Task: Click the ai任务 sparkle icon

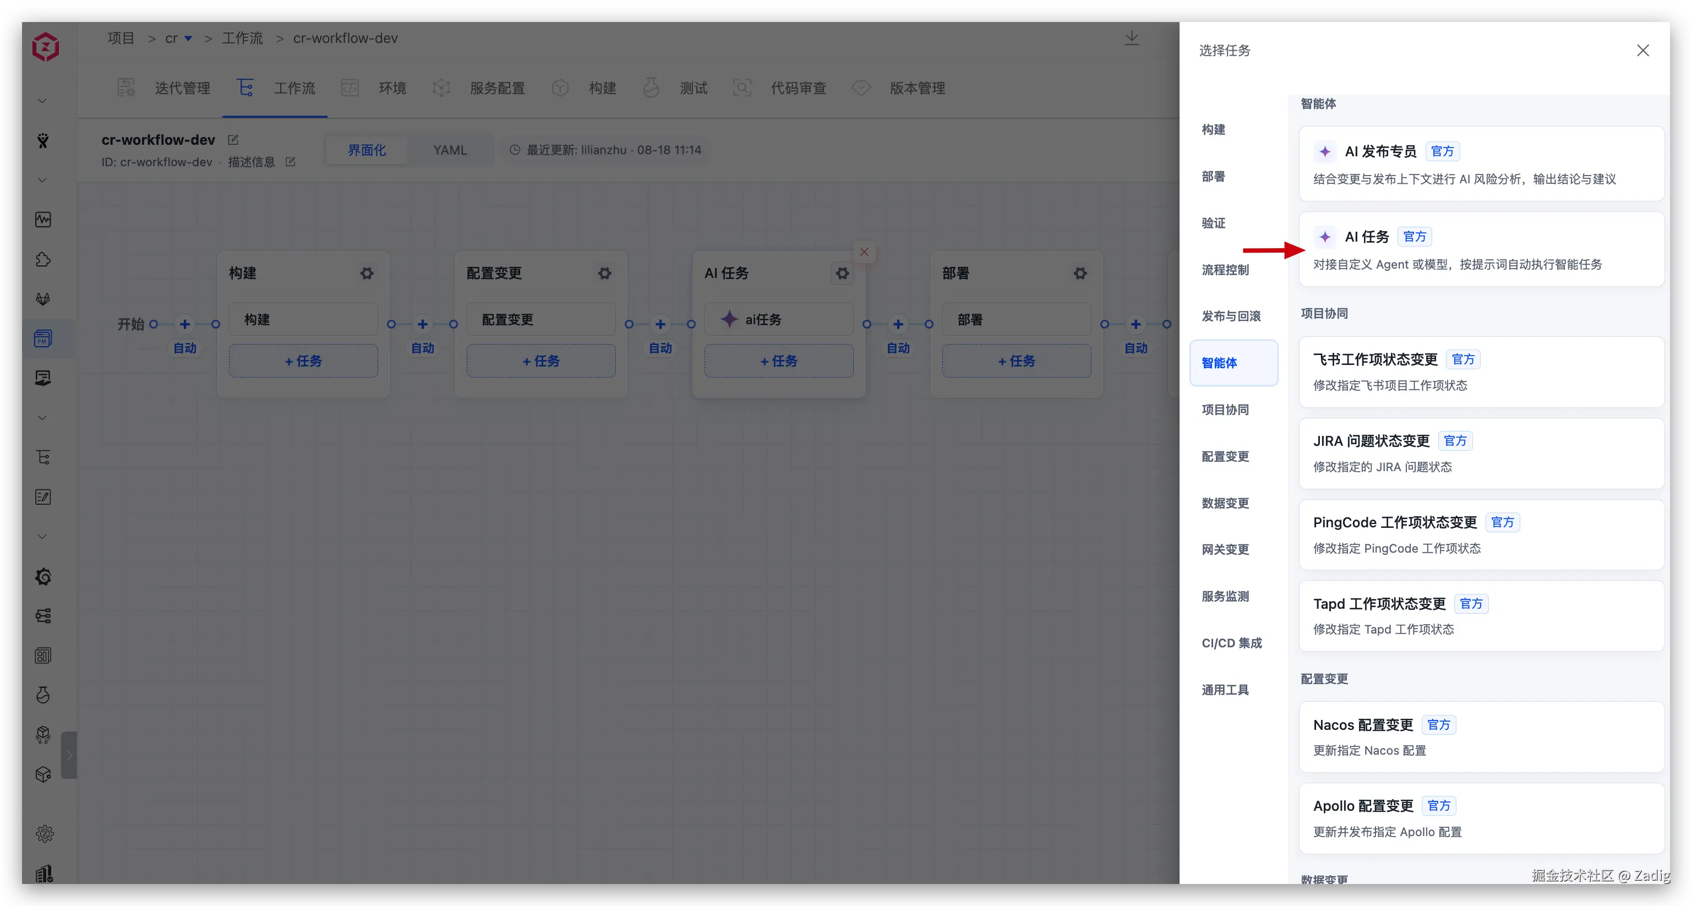Action: [x=728, y=319]
